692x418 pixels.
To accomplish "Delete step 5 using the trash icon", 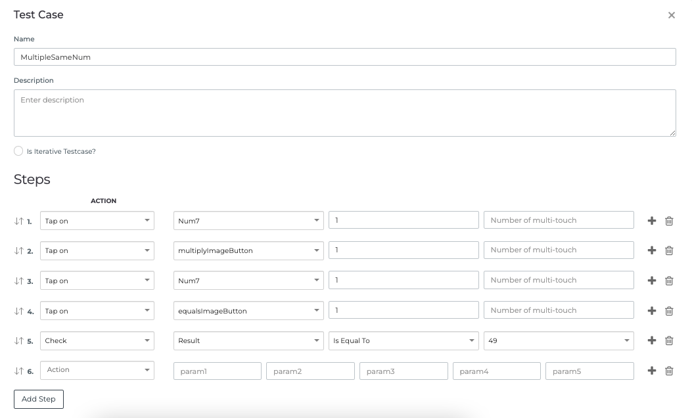I will point(669,340).
